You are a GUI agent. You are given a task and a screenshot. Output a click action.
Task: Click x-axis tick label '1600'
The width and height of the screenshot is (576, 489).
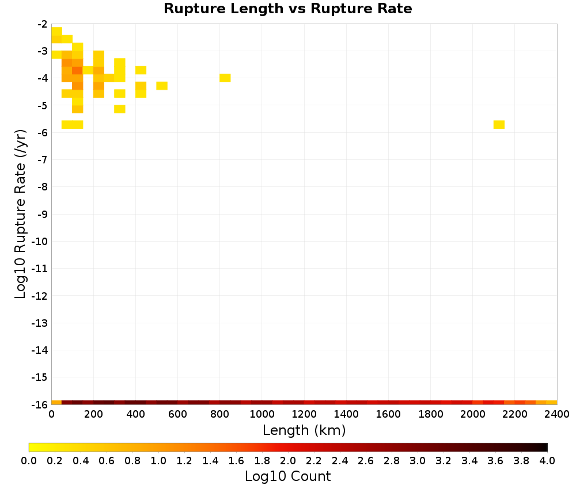click(388, 415)
